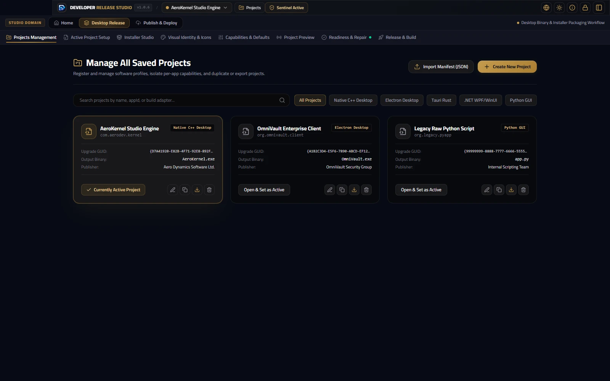Viewport: 610px width, 381px height.
Task: Duplicate the OmniVault Enterprise Client project
Action: [x=342, y=190]
